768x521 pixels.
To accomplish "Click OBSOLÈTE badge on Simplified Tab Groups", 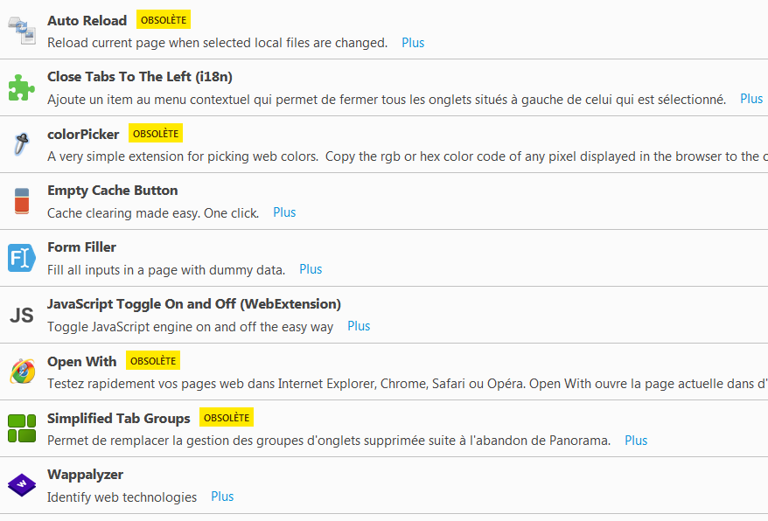I will click(x=227, y=417).
